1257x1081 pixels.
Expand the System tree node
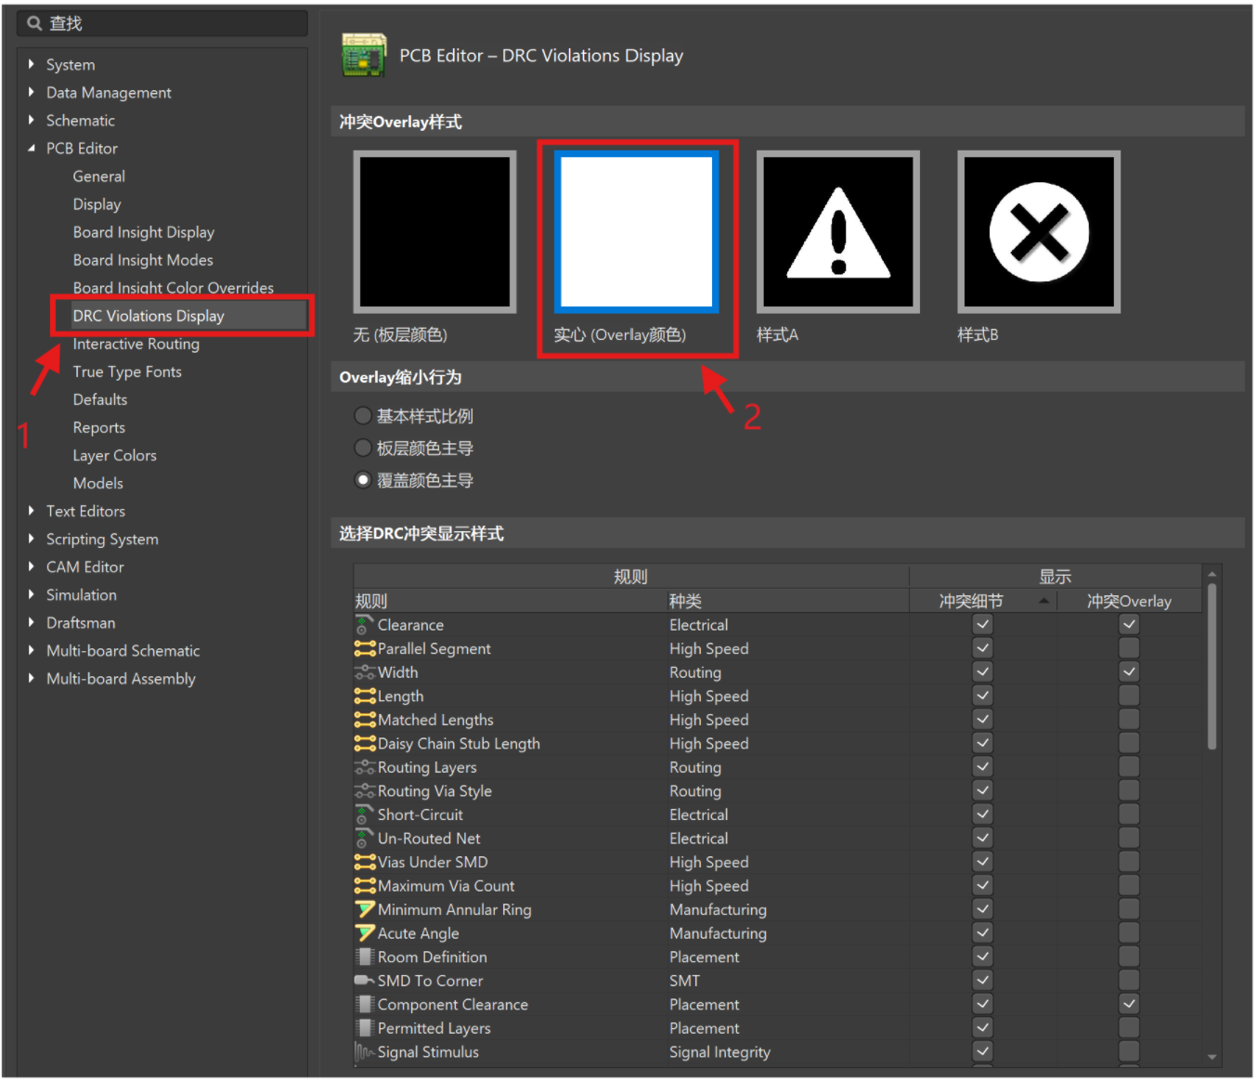click(32, 64)
